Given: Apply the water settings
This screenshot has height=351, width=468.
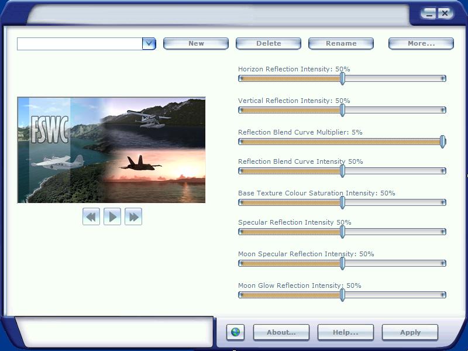Looking at the screenshot, I should [410, 332].
